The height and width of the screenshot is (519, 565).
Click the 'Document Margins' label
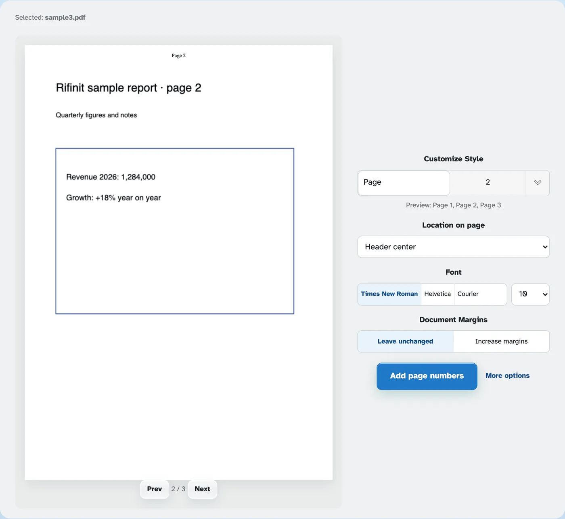click(454, 320)
